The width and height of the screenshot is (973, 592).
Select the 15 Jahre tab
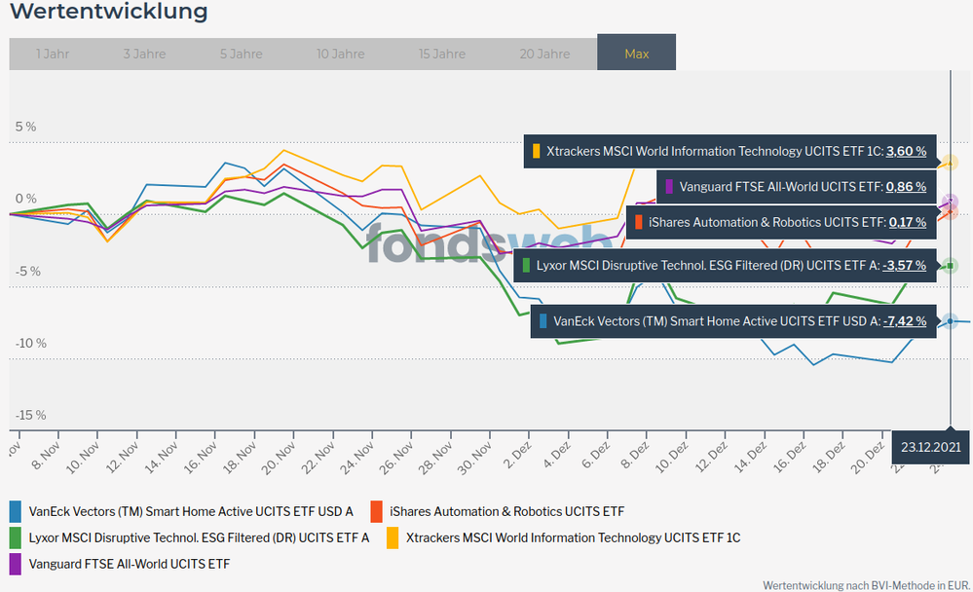click(442, 54)
